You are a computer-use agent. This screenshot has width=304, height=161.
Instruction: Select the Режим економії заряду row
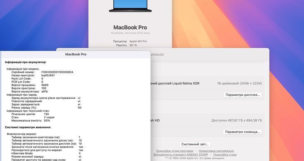(46, 156)
